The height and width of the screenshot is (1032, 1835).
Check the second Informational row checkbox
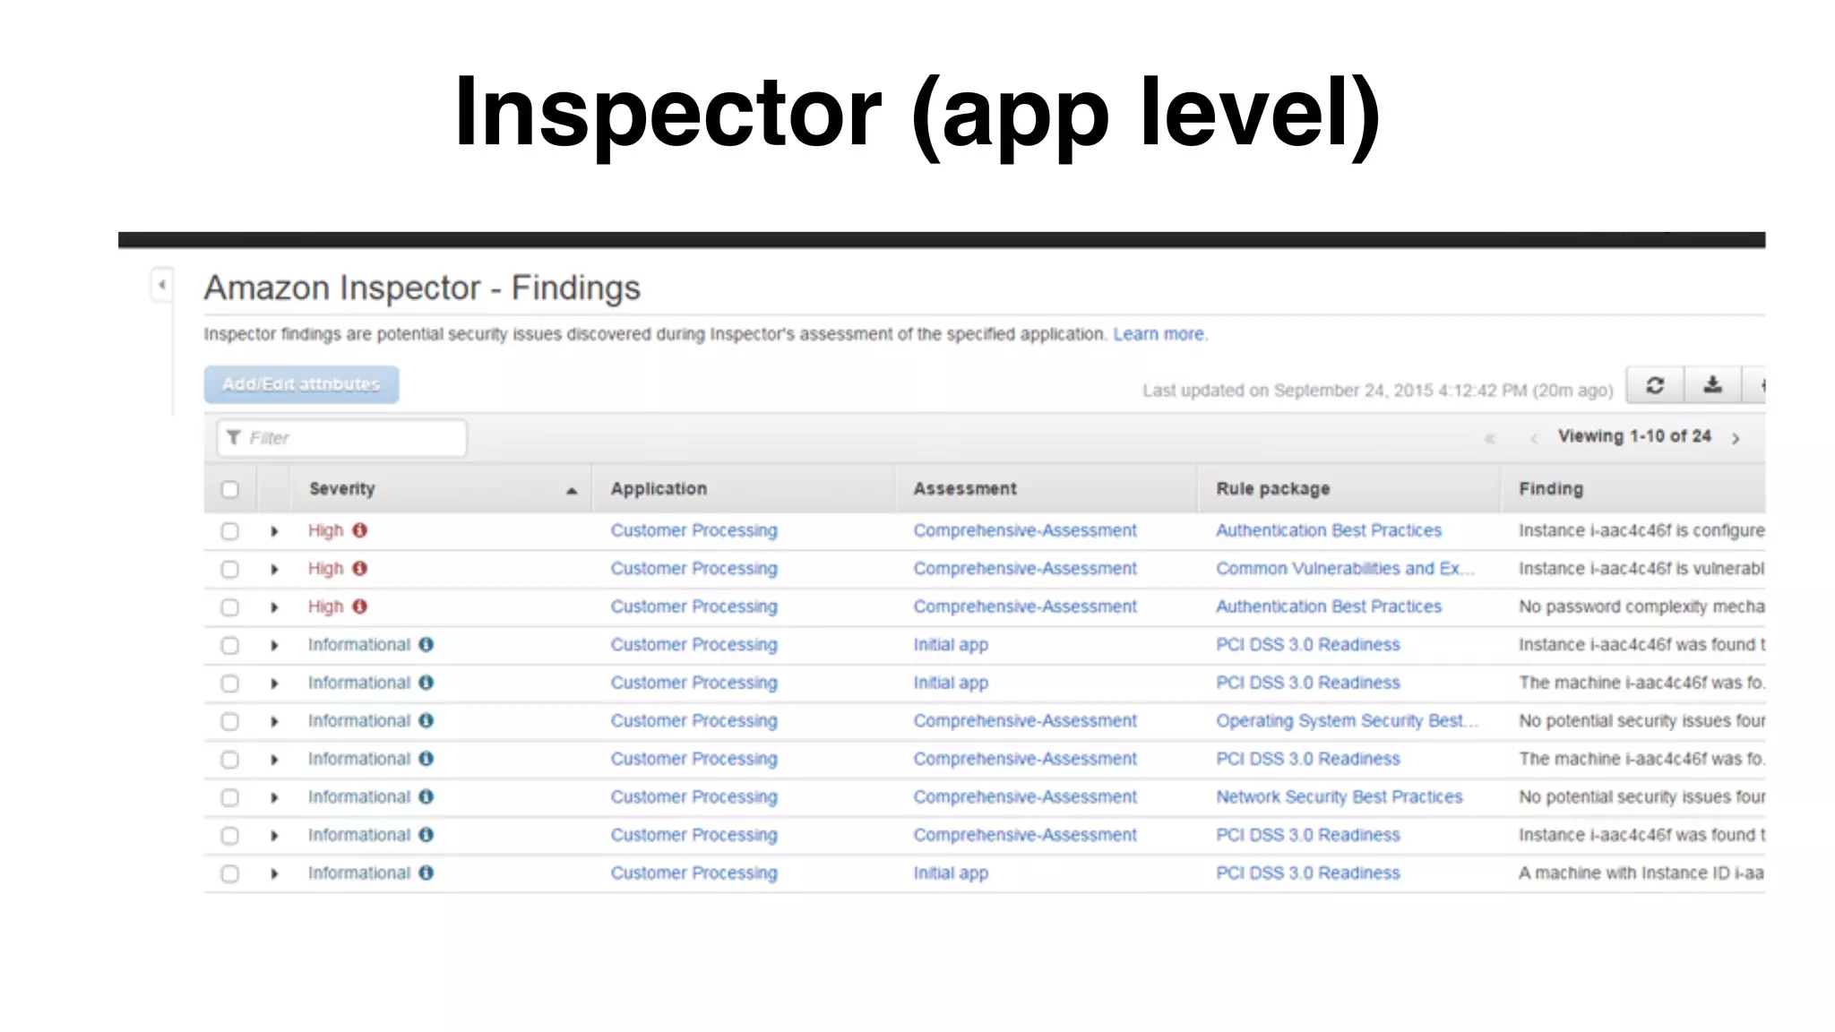[x=230, y=684]
